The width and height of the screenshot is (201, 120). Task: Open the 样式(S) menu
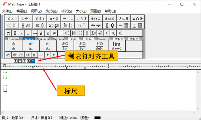67,11
